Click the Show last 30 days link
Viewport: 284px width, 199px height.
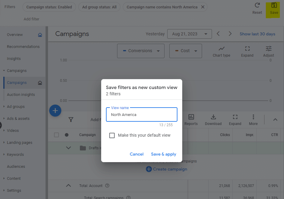(257, 34)
